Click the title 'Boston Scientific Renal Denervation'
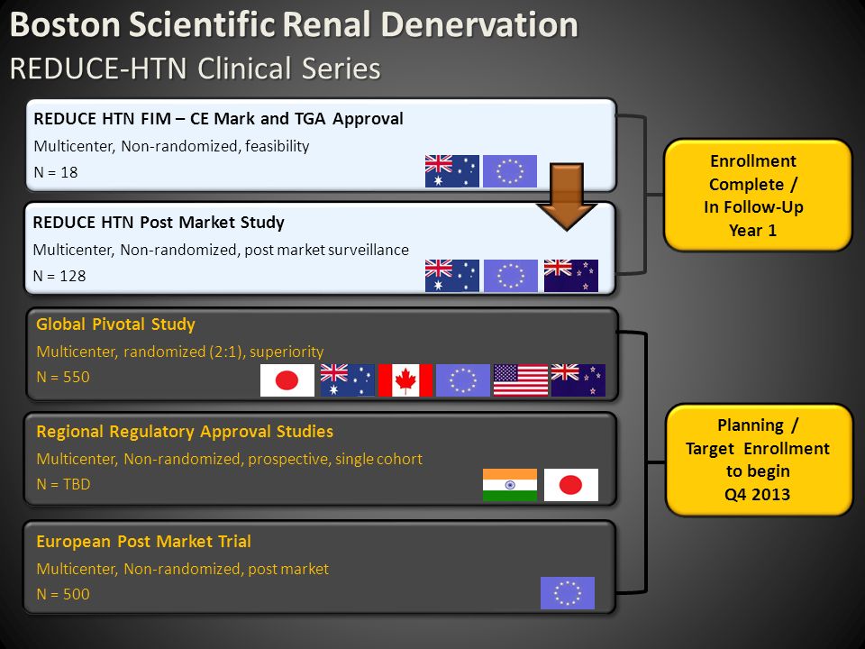Viewport: 865px width, 649px height. (x=294, y=25)
